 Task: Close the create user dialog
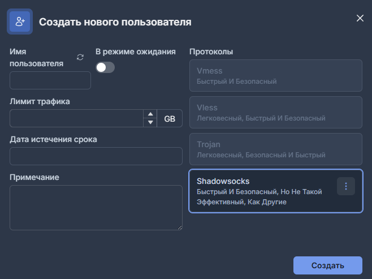360,18
